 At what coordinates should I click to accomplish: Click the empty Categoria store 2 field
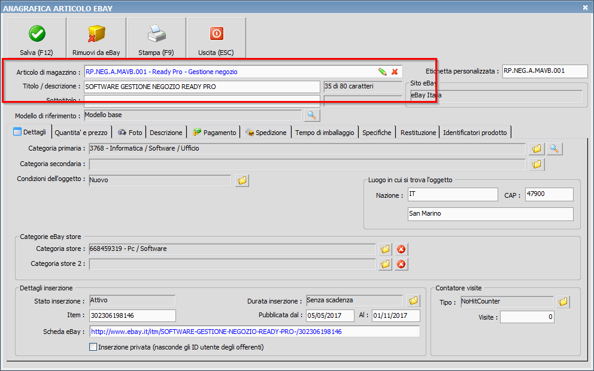click(232, 264)
